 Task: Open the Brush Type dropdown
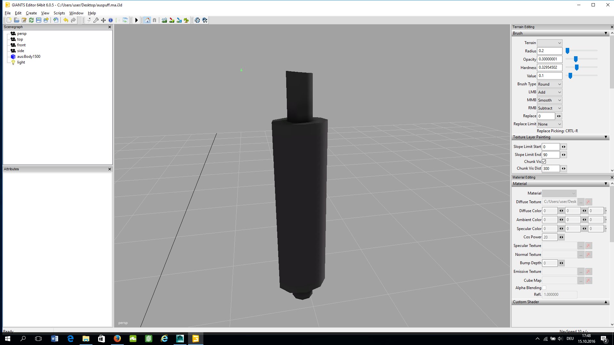pyautogui.click(x=549, y=84)
